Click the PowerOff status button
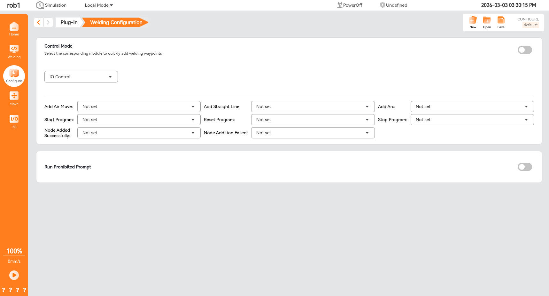 (x=350, y=5)
